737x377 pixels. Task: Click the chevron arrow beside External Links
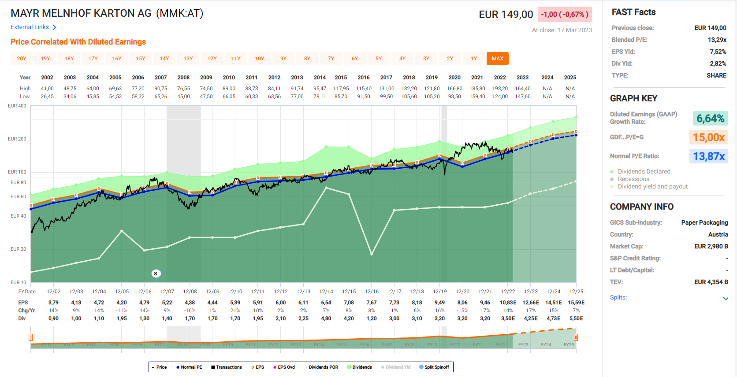pyautogui.click(x=54, y=27)
